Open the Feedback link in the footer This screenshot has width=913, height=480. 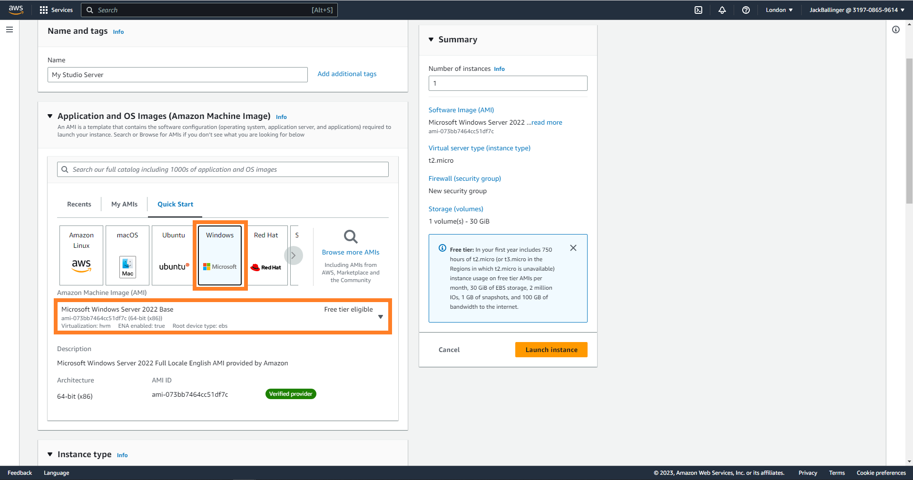(20, 473)
